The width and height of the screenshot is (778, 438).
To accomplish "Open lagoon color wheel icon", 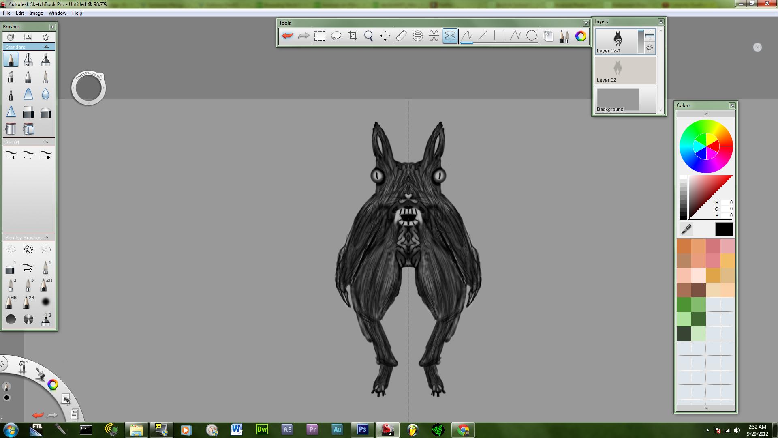I will [x=53, y=384].
